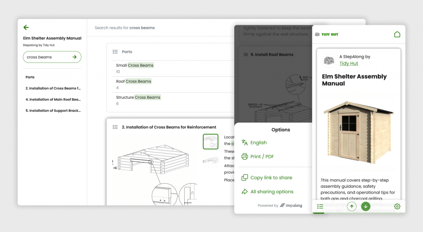Click the Powered by stepalong logo

[291, 206]
